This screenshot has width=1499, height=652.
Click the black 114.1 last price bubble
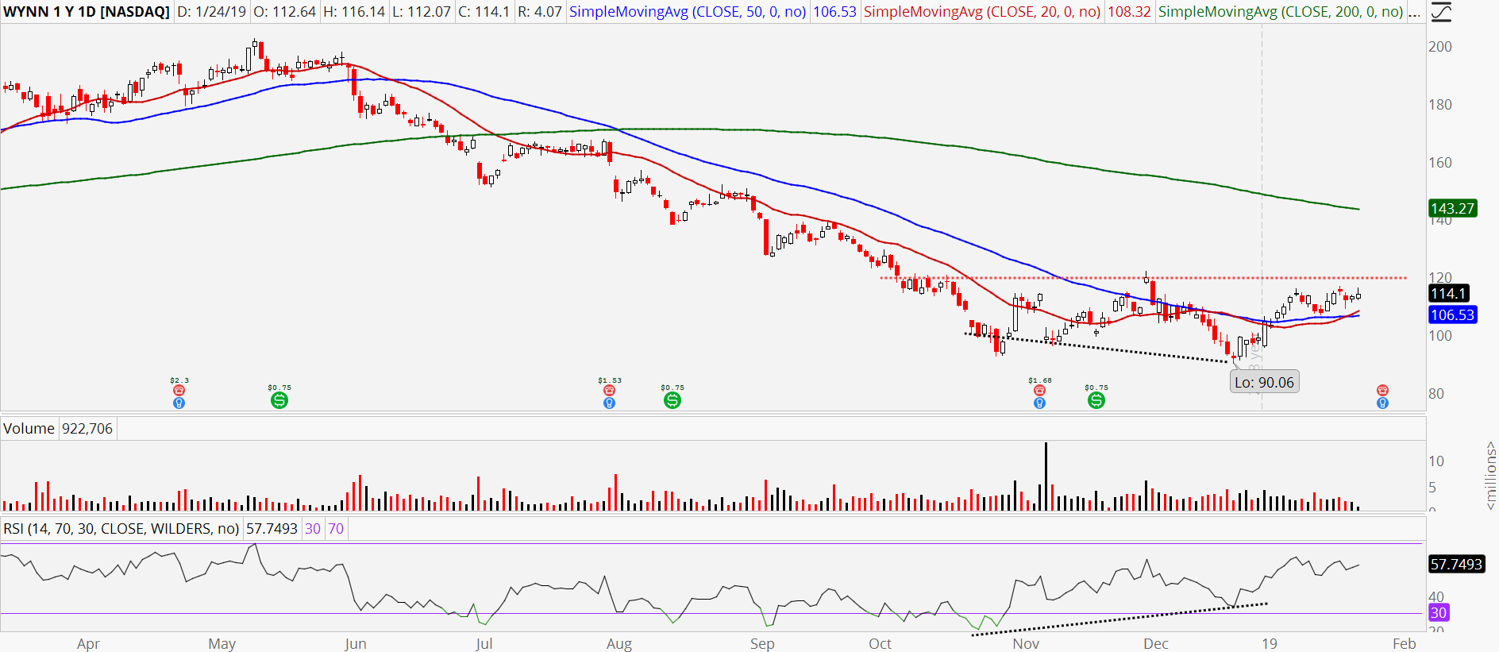1448,294
